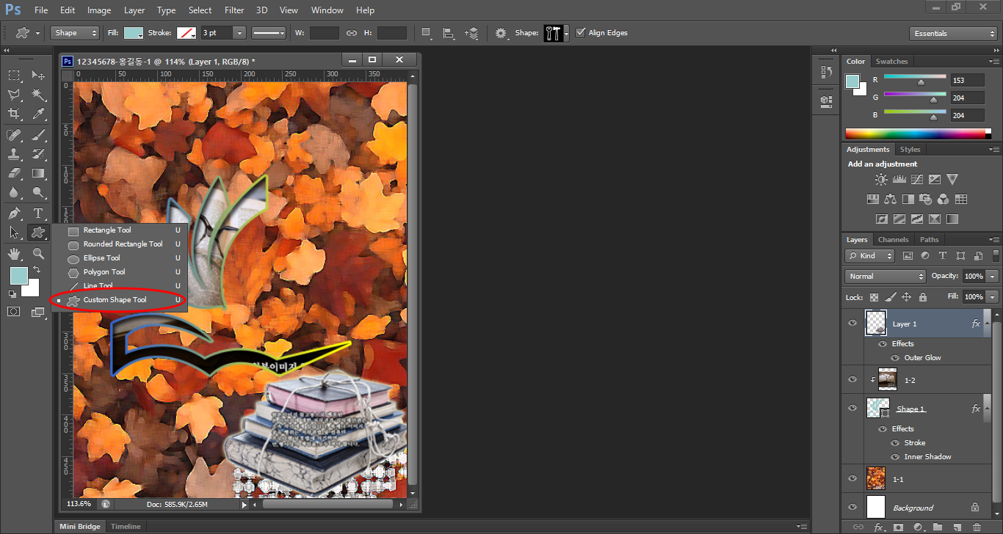This screenshot has width=1003, height=534.
Task: Open the Shape tool mode dropdown
Action: point(75,33)
